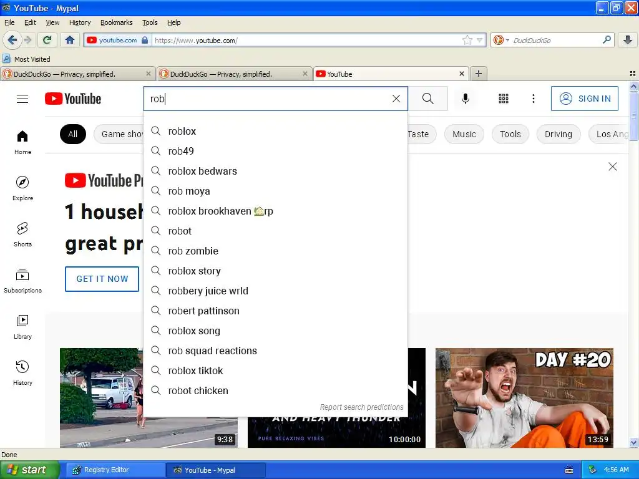Open the History menu

[x=80, y=22]
